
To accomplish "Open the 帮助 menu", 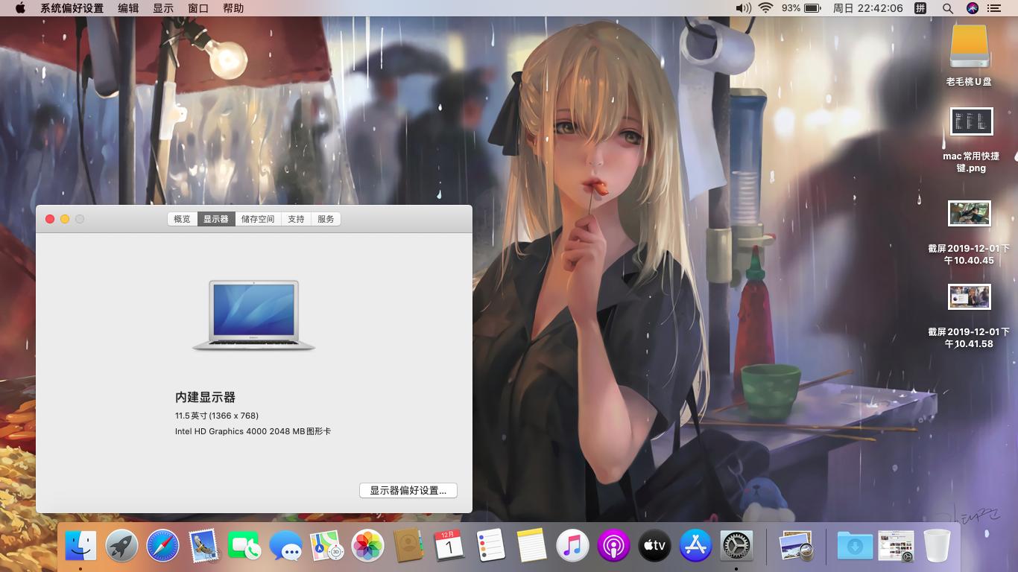I will (233, 8).
